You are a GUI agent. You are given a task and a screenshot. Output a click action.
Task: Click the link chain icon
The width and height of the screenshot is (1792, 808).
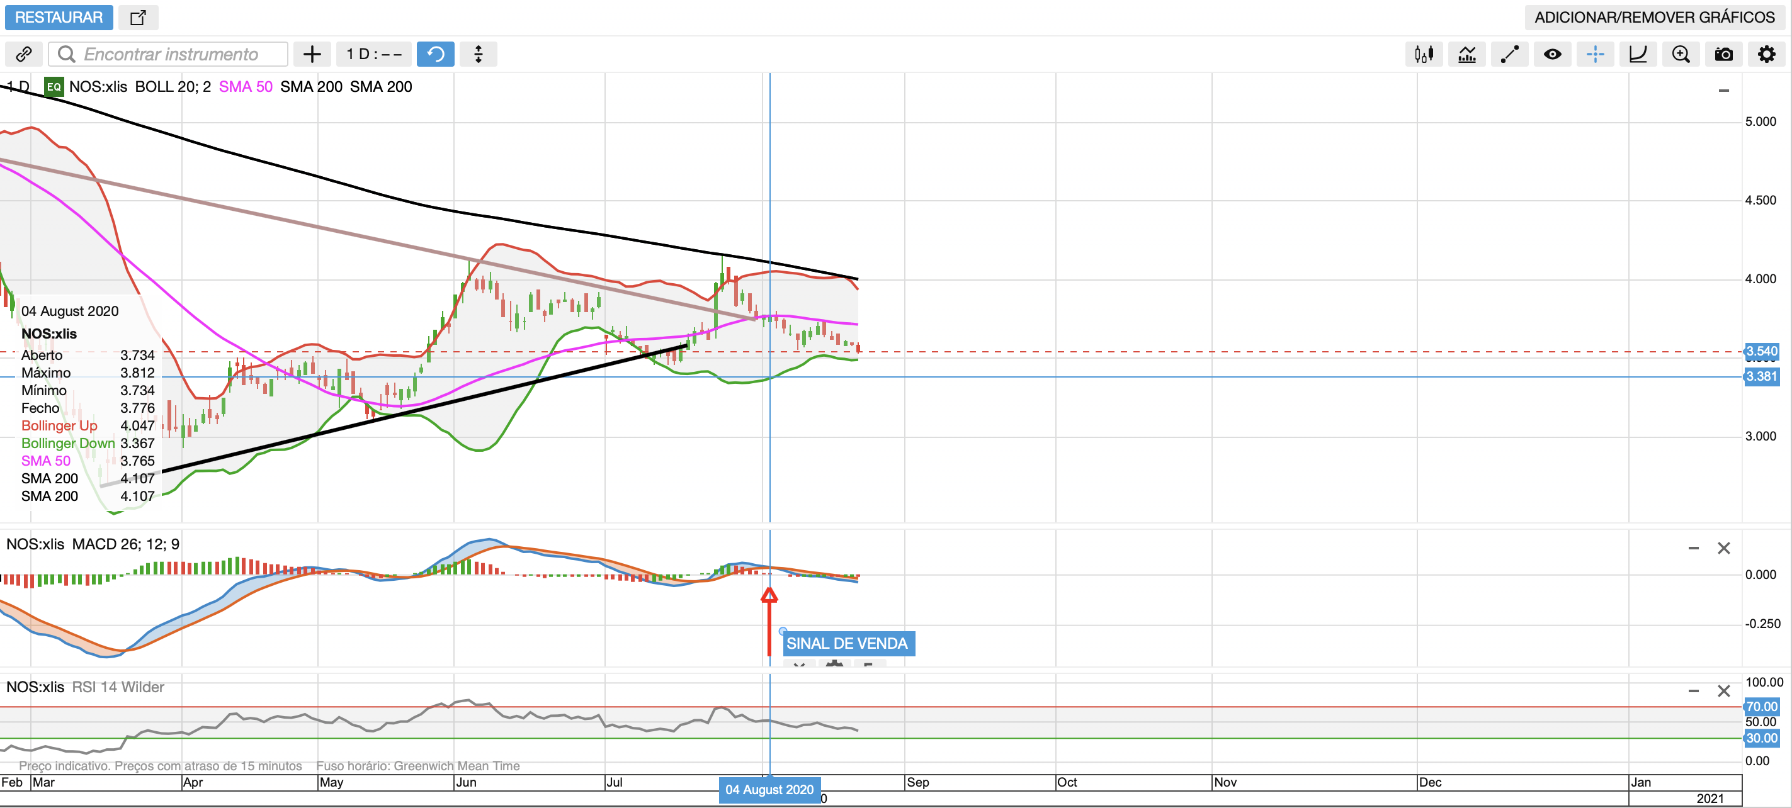(25, 54)
